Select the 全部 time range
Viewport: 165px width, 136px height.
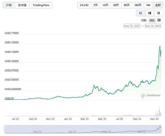158,5
